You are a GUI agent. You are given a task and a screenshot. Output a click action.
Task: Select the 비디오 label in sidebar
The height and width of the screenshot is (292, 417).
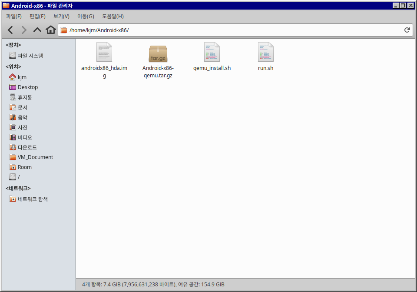point(25,137)
